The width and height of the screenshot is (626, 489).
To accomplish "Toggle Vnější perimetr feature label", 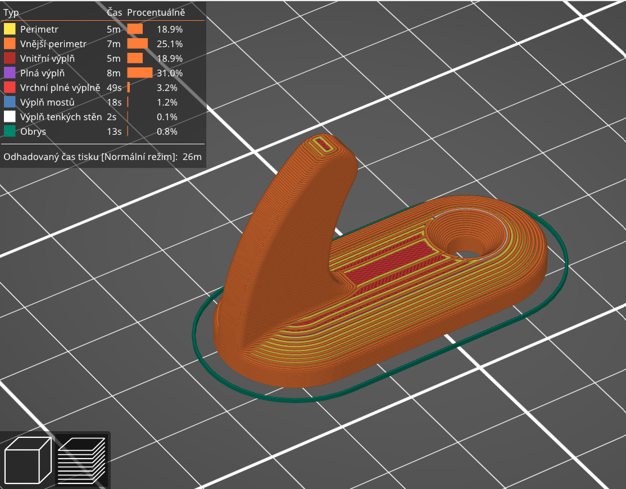I will 53,44.
